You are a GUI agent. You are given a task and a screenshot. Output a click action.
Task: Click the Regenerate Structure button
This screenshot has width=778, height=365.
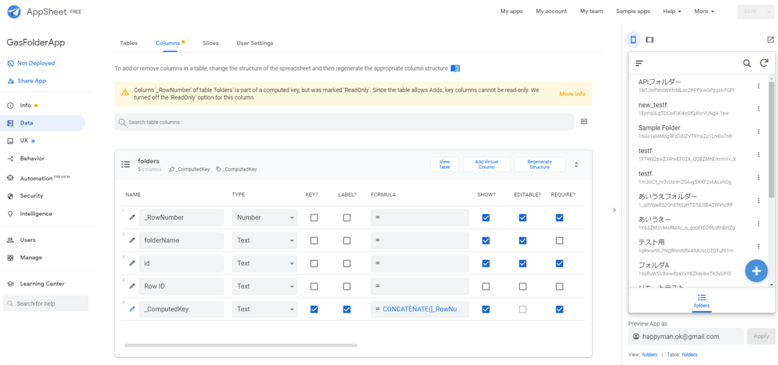coord(539,164)
